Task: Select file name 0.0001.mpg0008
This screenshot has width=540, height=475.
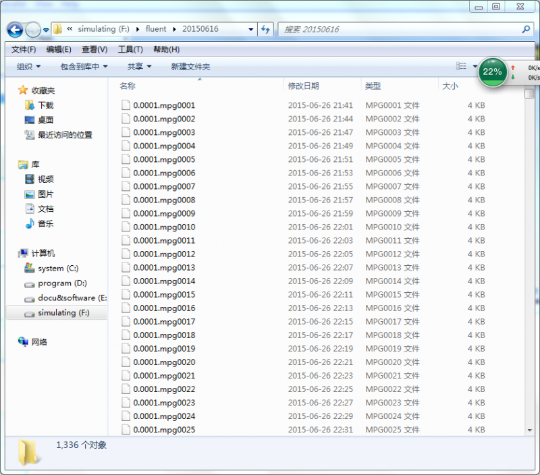Action: (164, 200)
